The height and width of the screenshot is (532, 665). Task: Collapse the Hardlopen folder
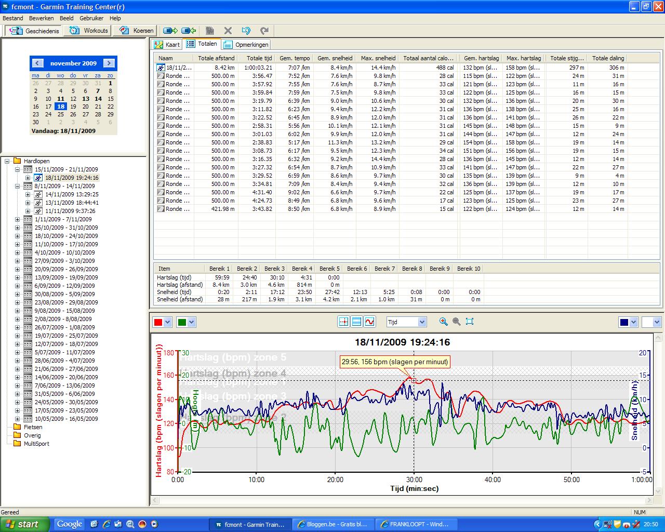[x=7, y=161]
